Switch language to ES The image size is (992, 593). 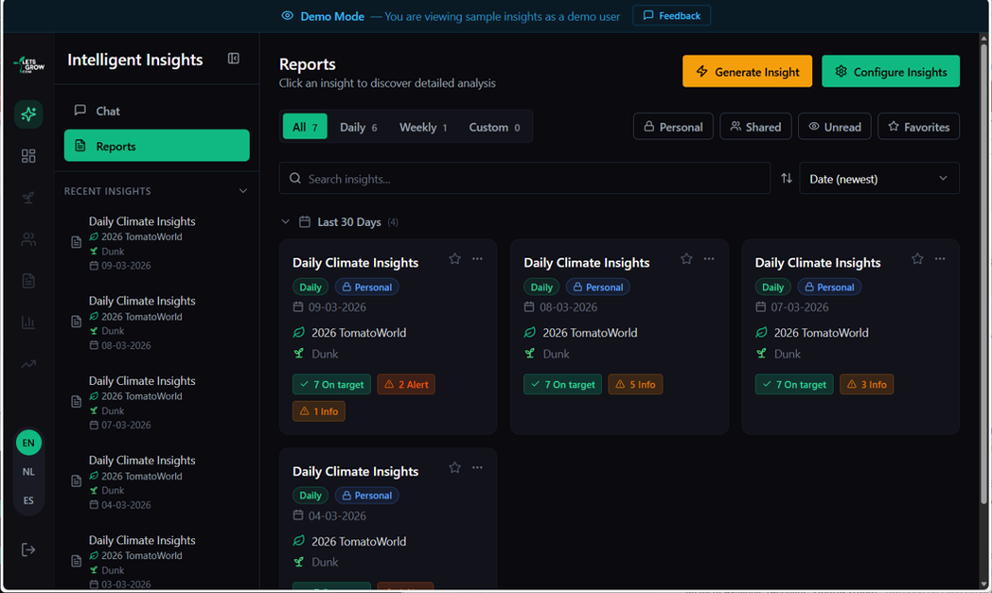coord(28,500)
